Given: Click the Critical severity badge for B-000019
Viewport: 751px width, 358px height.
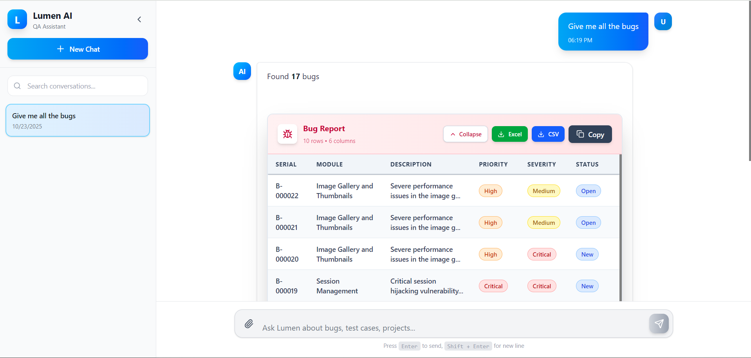Looking at the screenshot, I should click(542, 286).
